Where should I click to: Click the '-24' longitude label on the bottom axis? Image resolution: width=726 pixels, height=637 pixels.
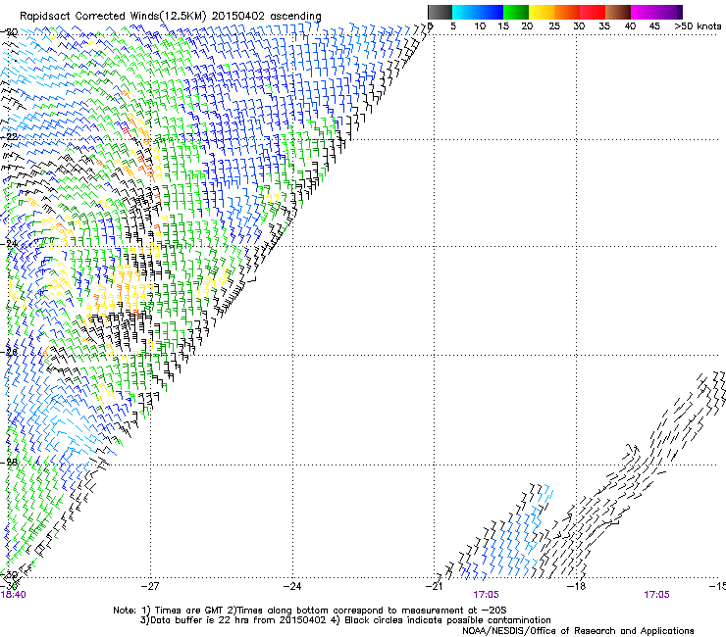(x=292, y=586)
